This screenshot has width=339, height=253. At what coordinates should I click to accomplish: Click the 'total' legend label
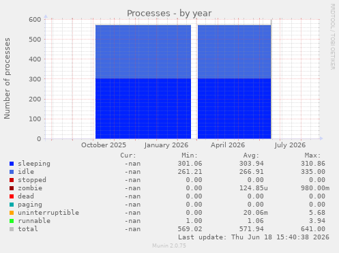point(28,229)
